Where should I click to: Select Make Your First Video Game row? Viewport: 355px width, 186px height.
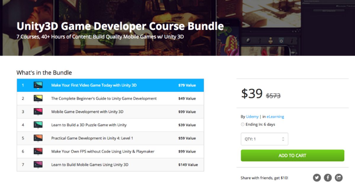94,85
